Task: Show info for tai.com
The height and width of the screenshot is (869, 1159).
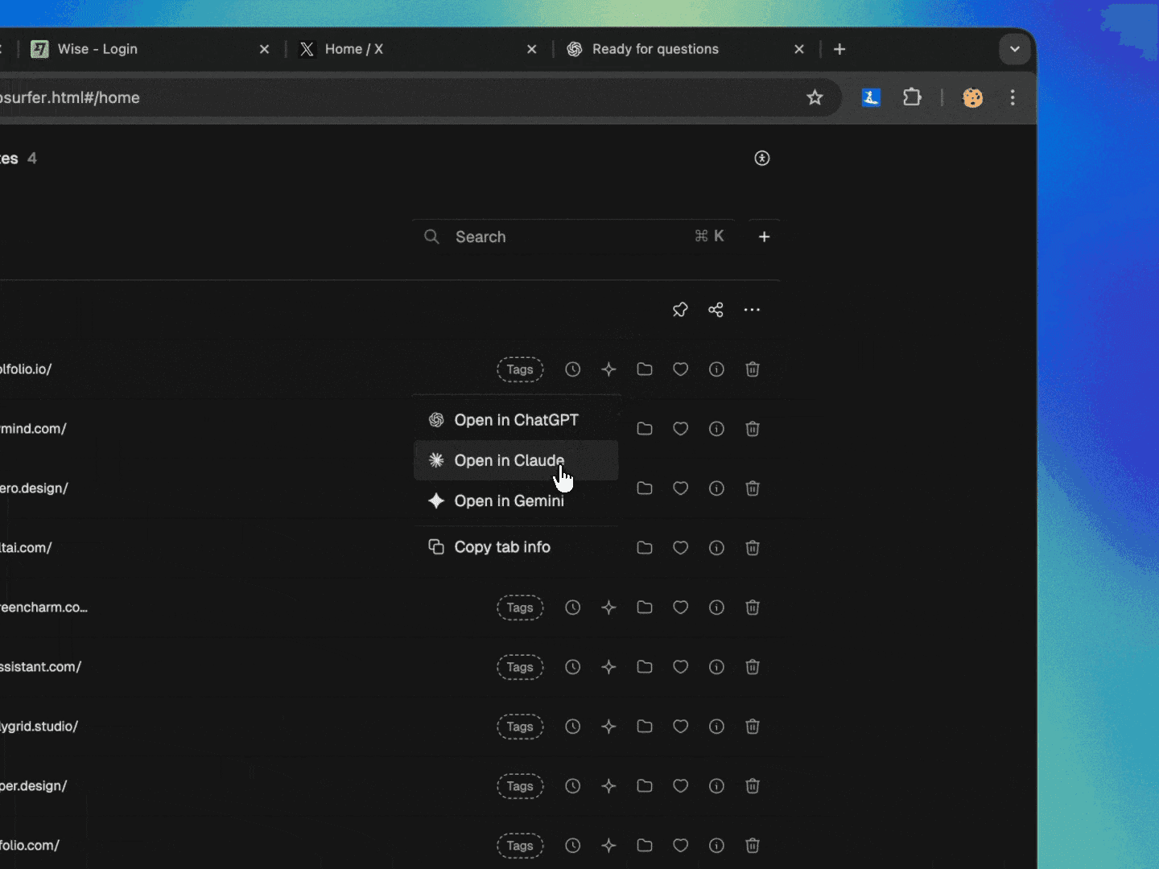Action: (x=716, y=548)
